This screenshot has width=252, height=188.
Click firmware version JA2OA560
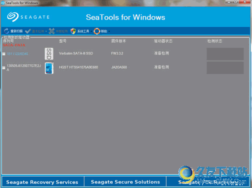click(x=119, y=67)
